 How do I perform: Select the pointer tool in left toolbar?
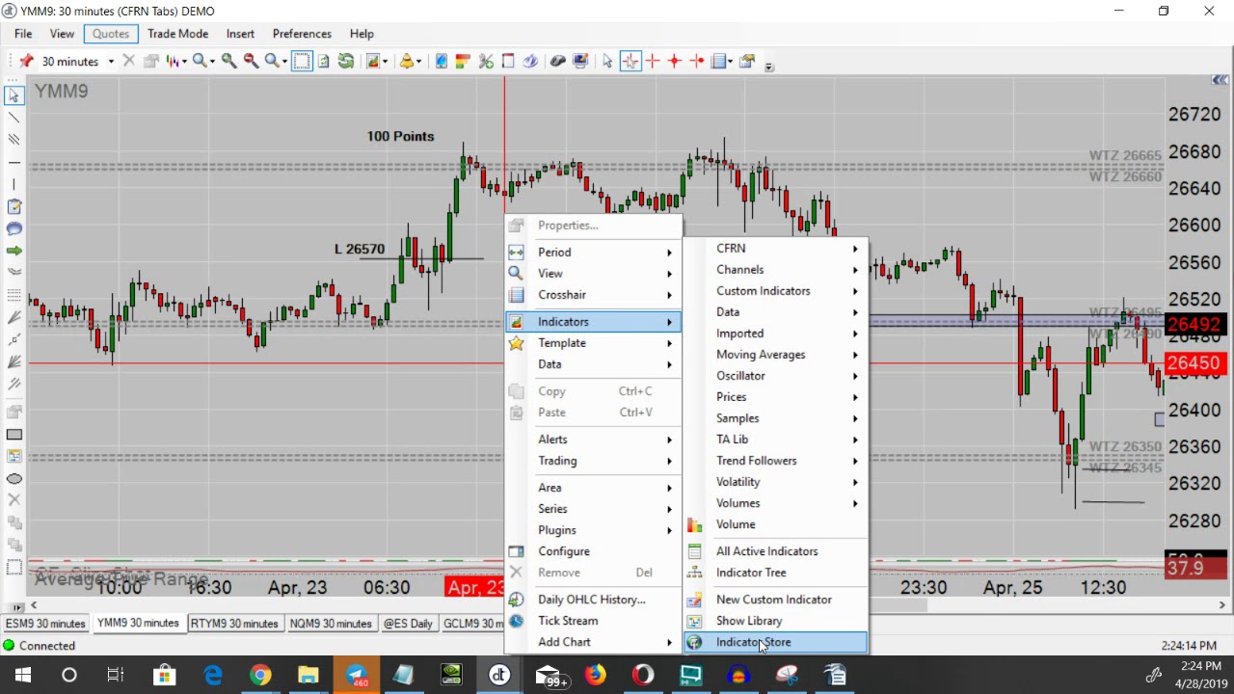(x=13, y=95)
